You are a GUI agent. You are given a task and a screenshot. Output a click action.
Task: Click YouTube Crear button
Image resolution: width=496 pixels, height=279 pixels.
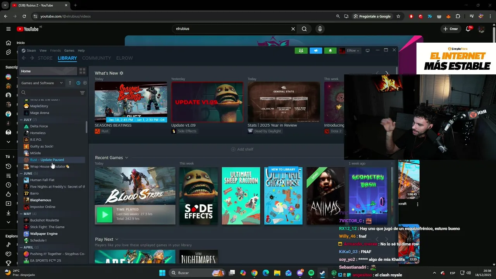[x=451, y=29]
